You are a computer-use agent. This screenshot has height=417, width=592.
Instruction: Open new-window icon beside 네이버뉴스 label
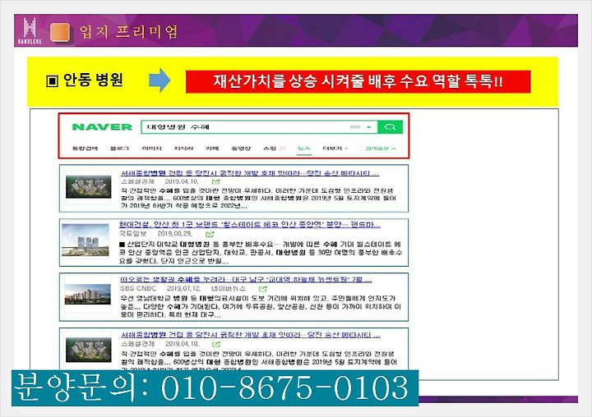pyautogui.click(x=263, y=289)
